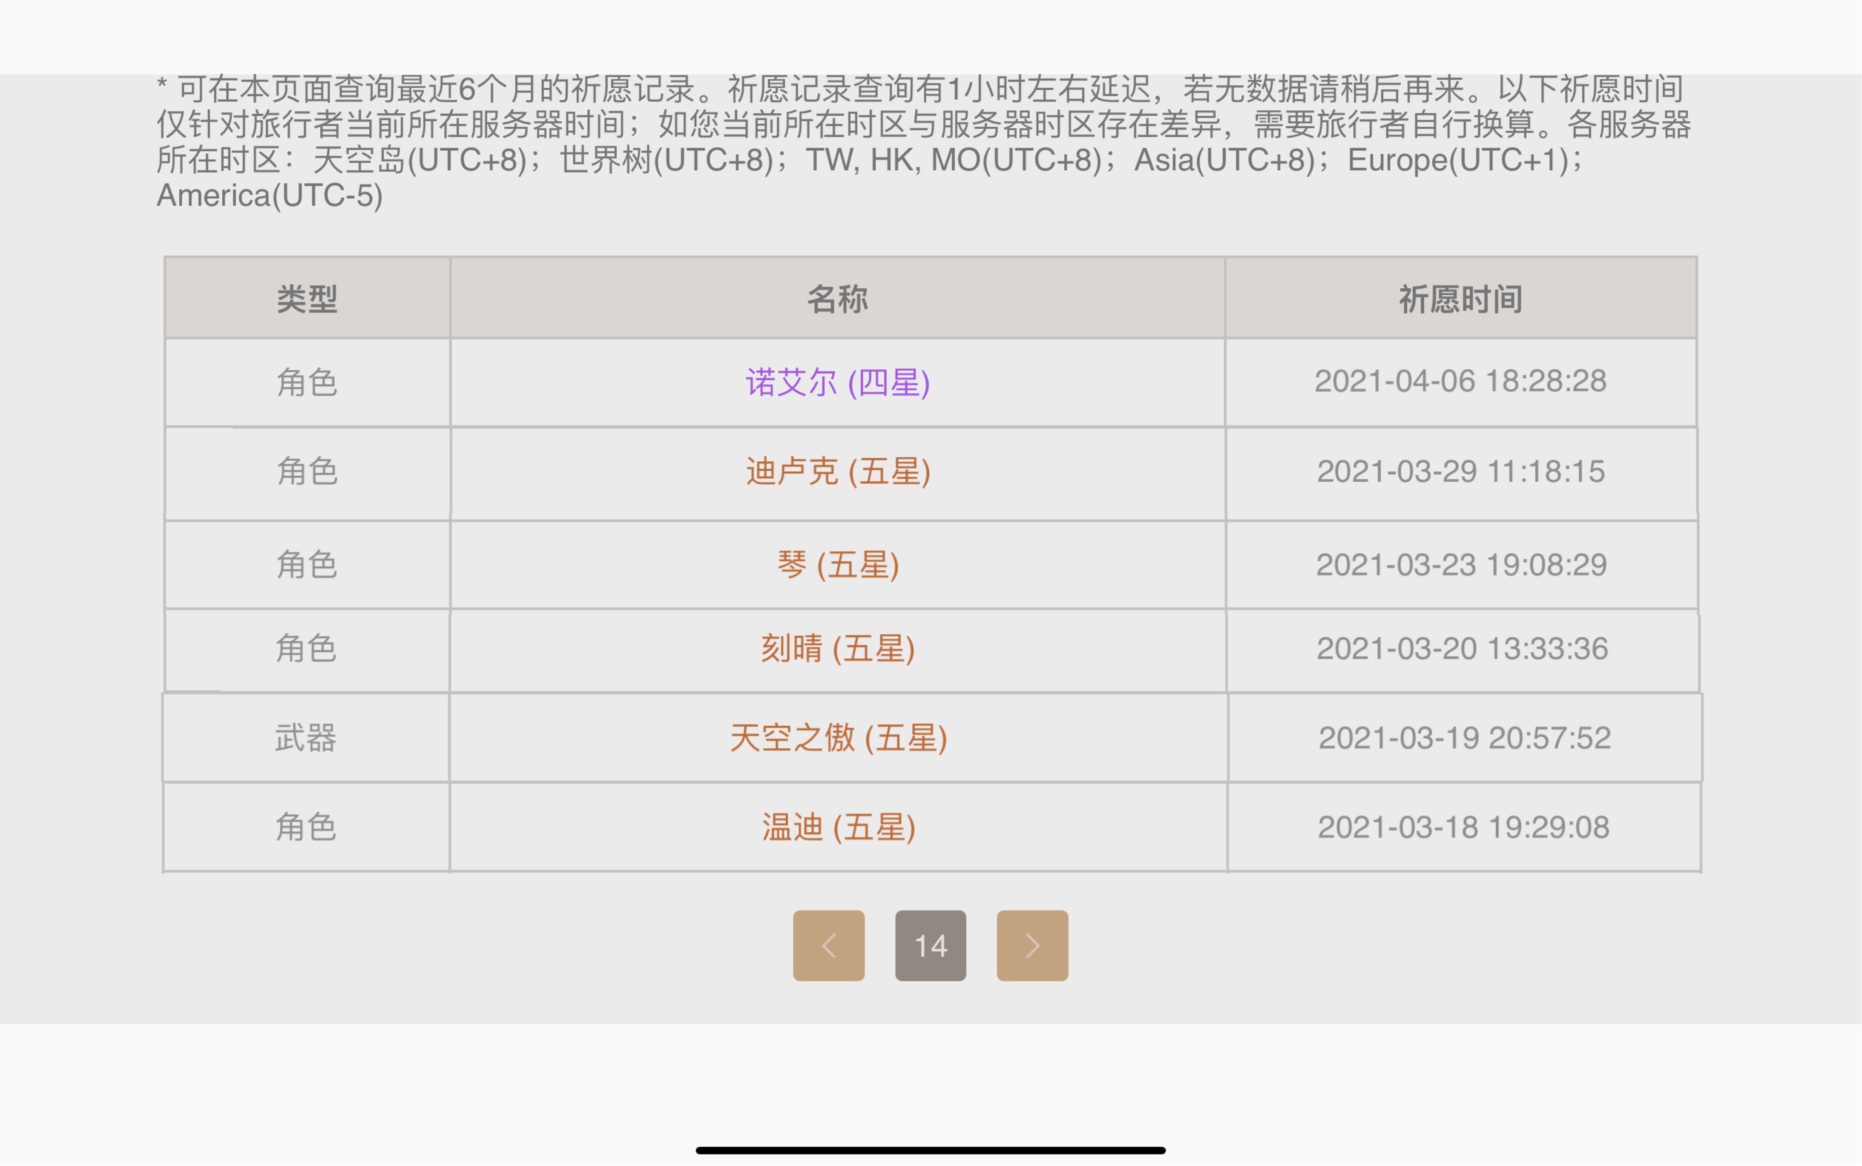1862x1166 pixels.
Task: Click the current page number 14
Action: tap(931, 945)
